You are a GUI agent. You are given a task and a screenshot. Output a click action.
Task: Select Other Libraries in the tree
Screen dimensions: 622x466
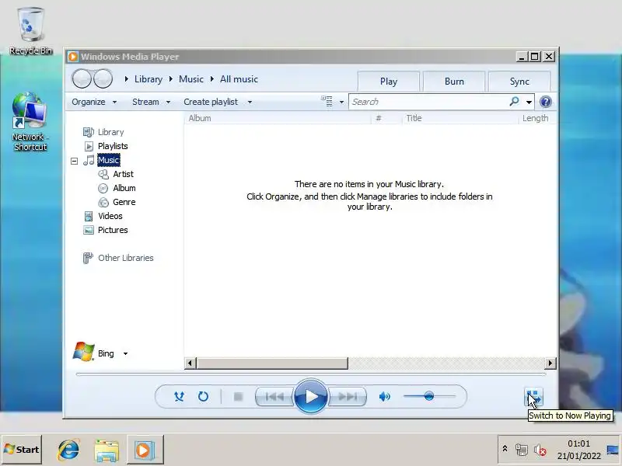tap(126, 258)
